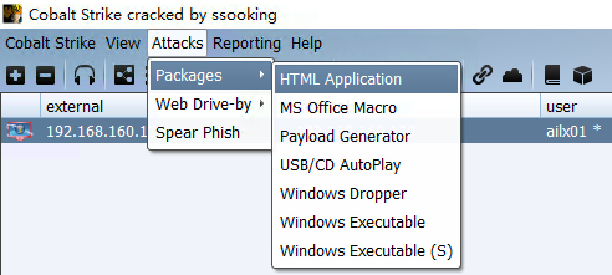Click the beacon computer icon in session row
The height and width of the screenshot is (275, 612).
point(19,131)
